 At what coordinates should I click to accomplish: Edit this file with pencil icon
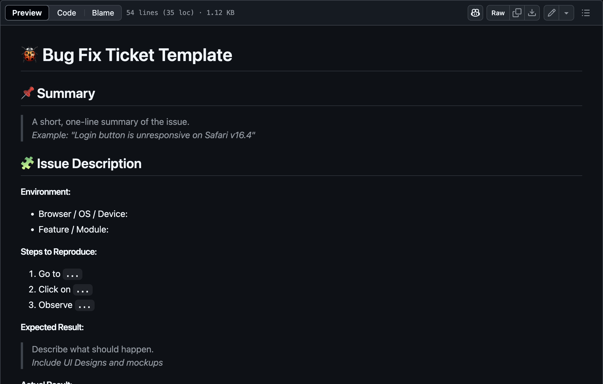pyautogui.click(x=551, y=13)
